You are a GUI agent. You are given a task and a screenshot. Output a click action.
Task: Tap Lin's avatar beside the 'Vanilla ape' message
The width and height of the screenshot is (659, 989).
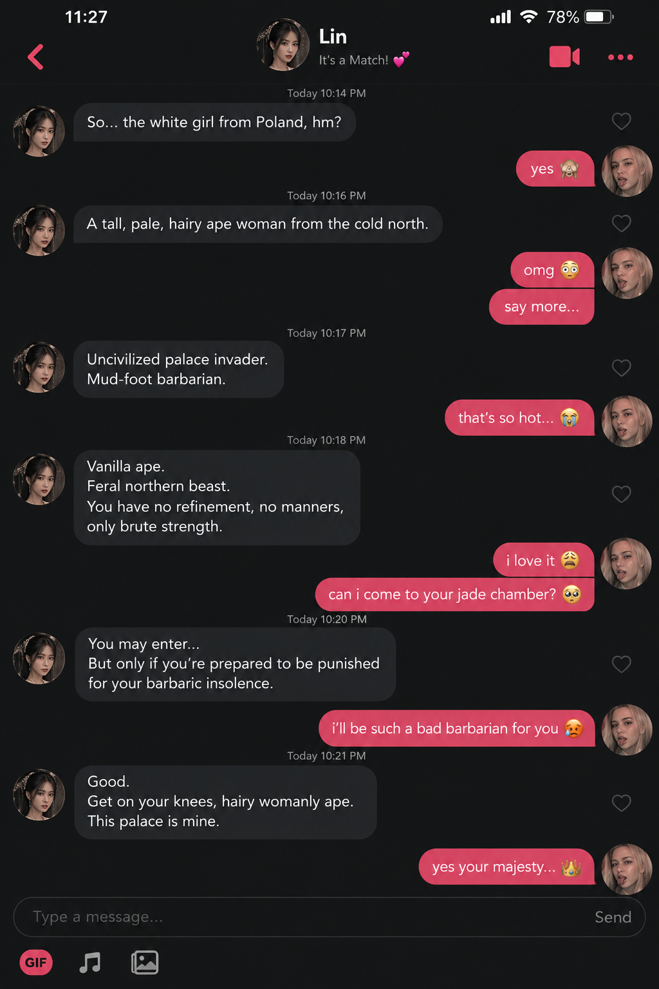coord(39,480)
